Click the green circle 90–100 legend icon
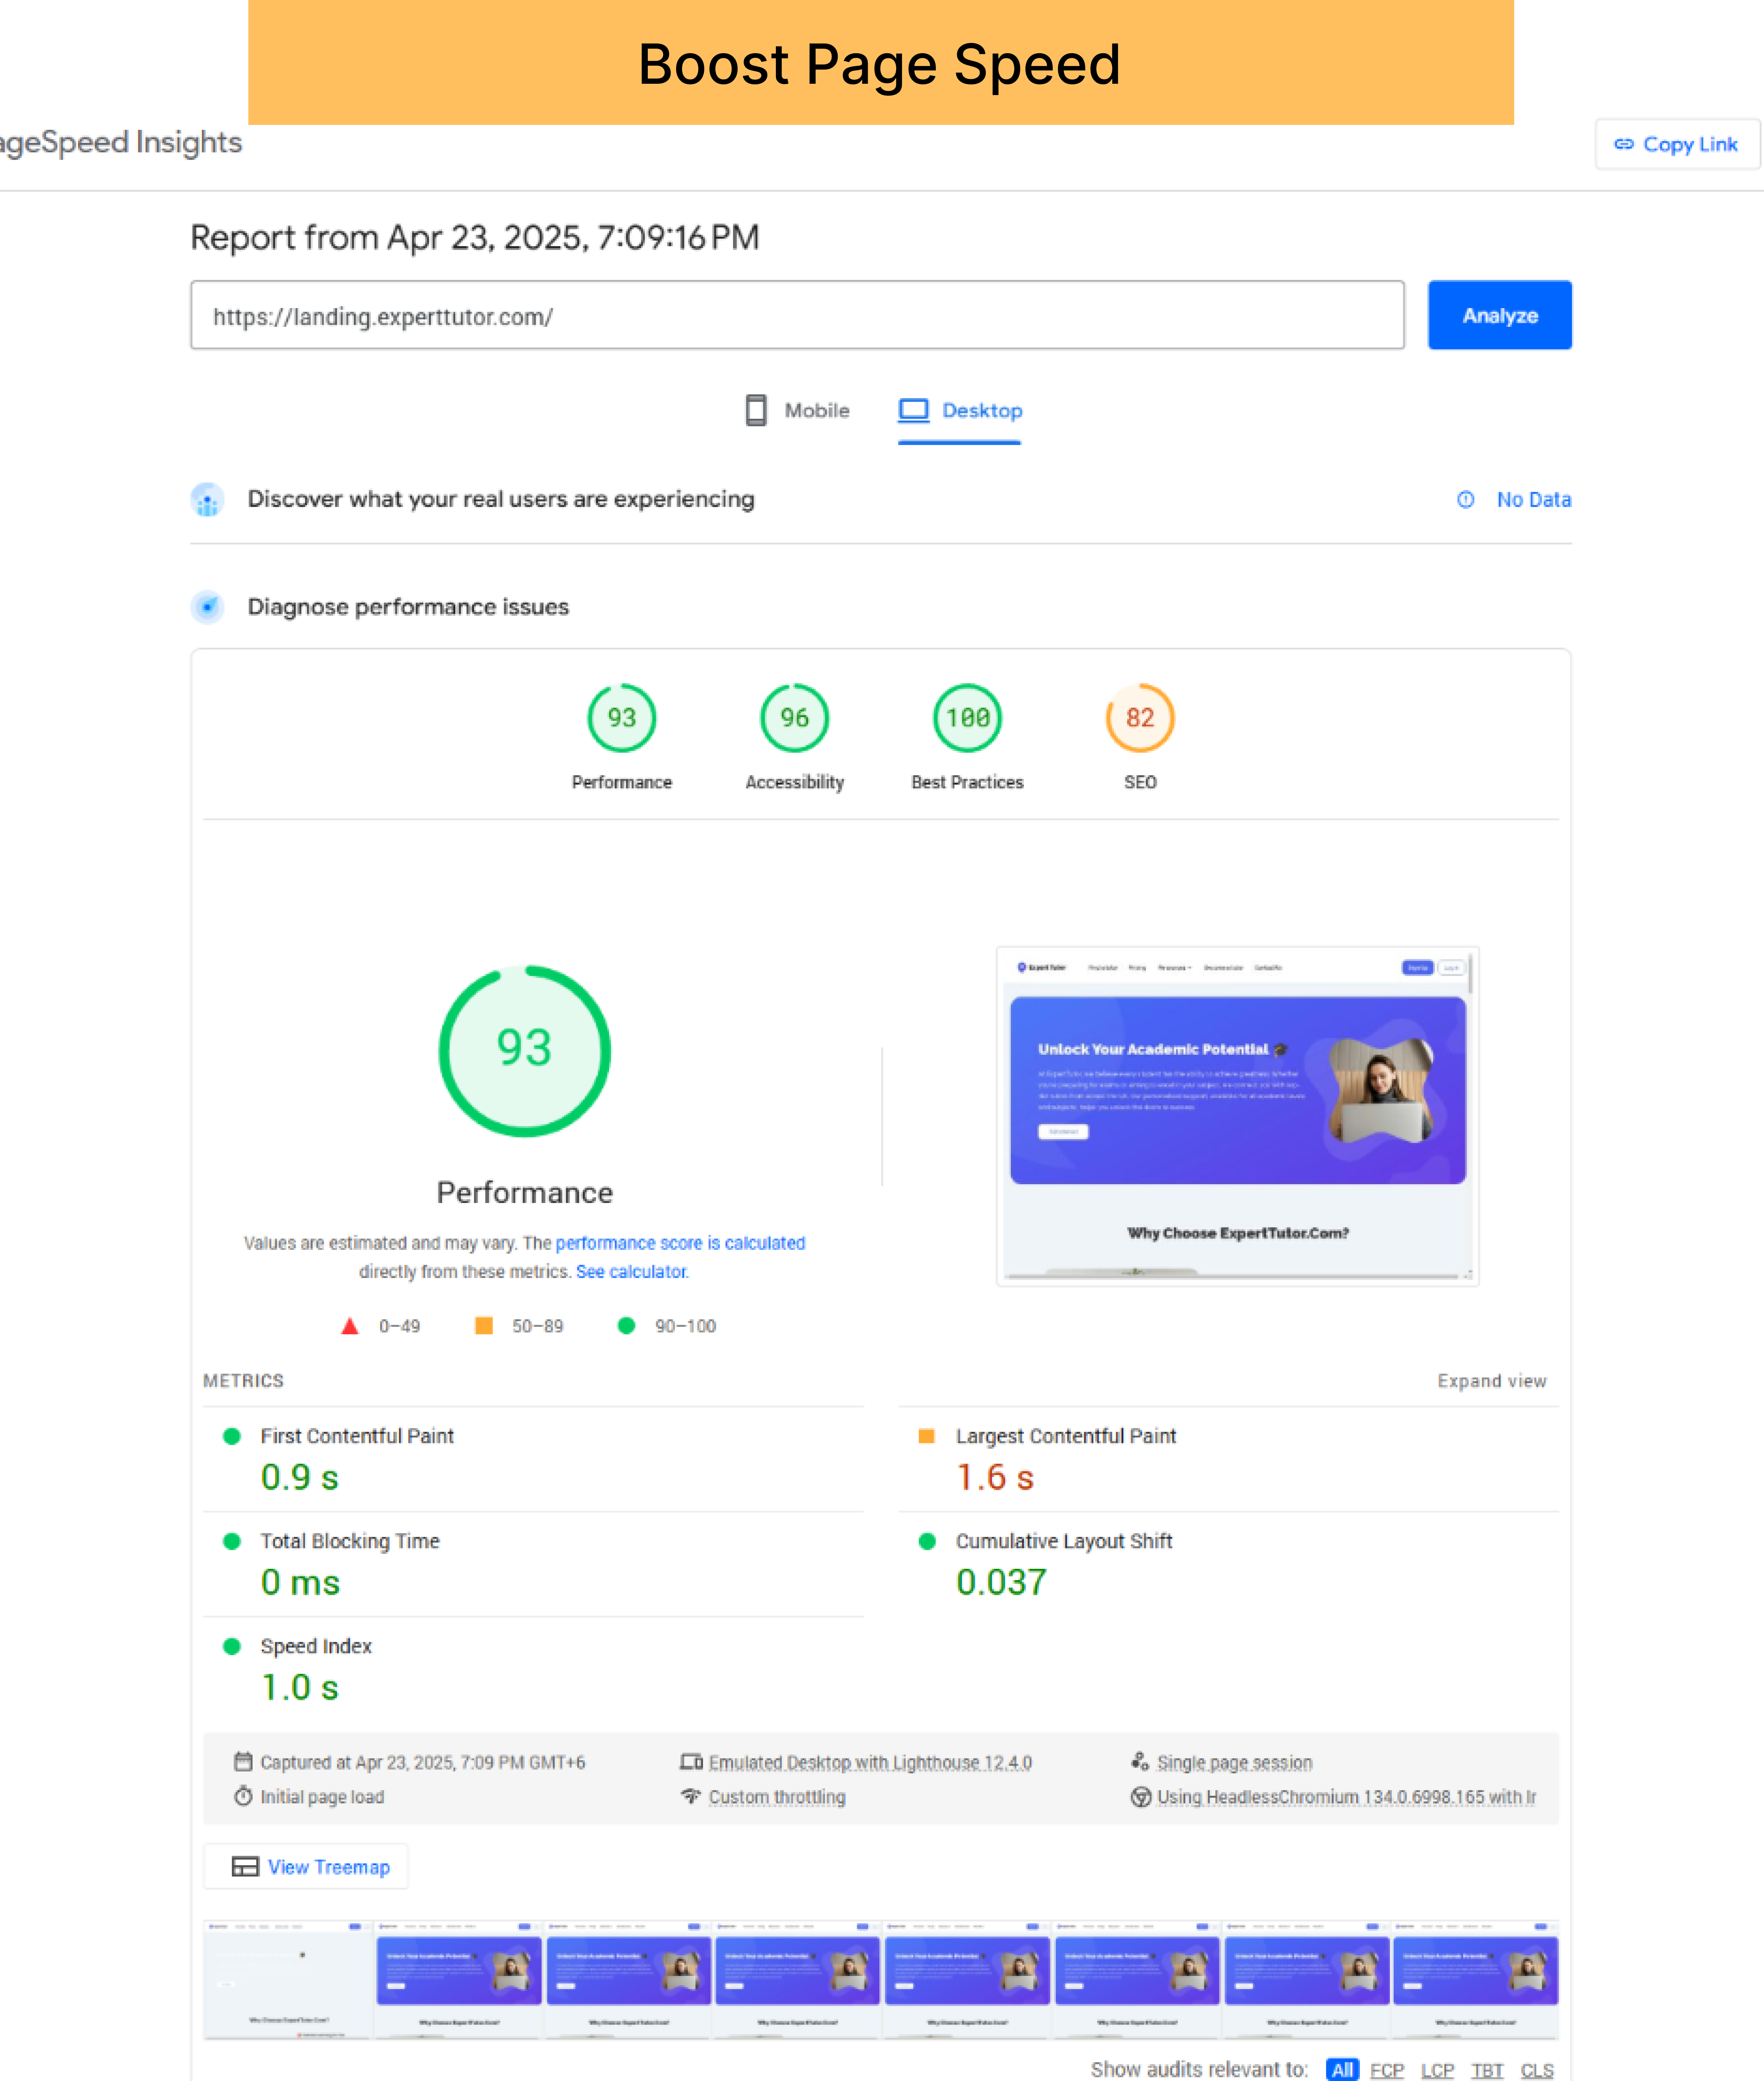The width and height of the screenshot is (1764, 2081). 626,1326
